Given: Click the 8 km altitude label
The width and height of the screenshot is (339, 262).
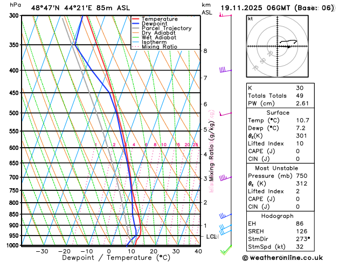Looking at the screenshot, I should (205, 51).
